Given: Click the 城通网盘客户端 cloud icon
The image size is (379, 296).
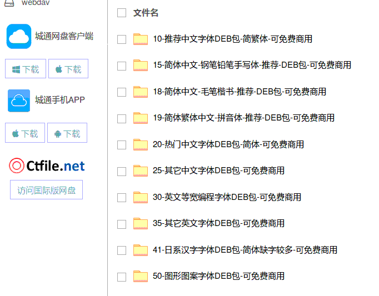Looking at the screenshot, I should point(19,37).
